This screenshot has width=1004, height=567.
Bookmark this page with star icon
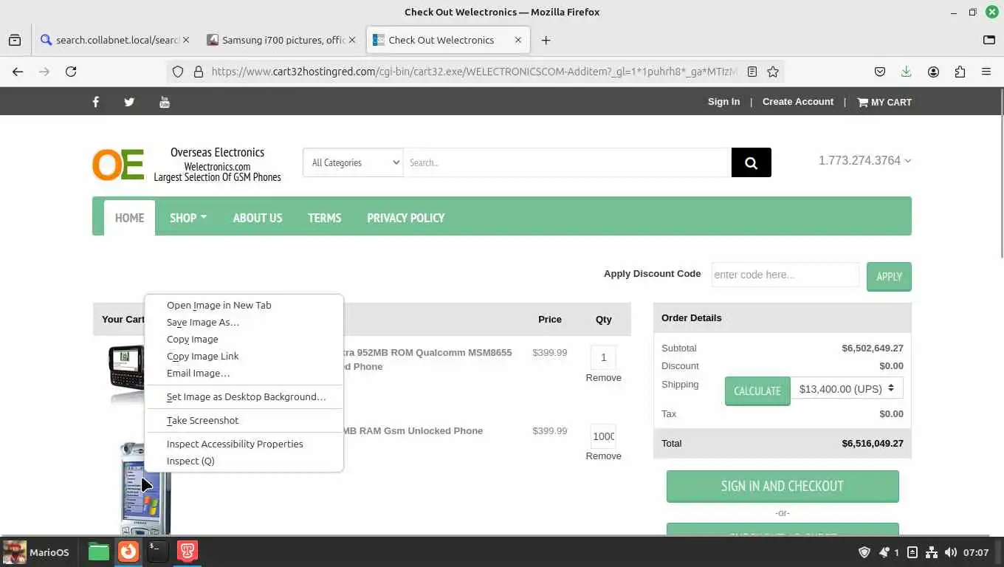(x=773, y=72)
